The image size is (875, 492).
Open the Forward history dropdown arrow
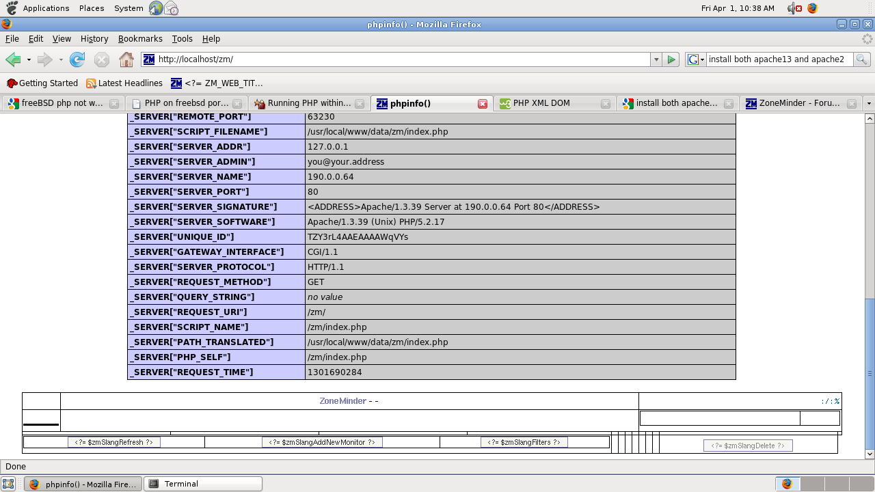point(61,59)
